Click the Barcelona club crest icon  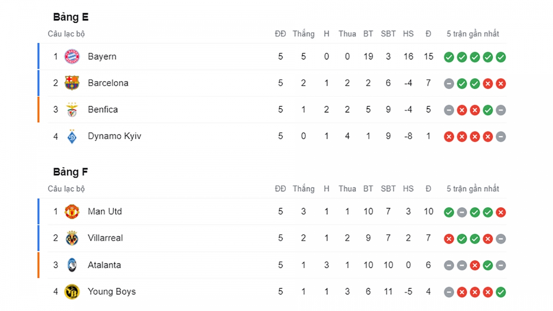coord(72,83)
